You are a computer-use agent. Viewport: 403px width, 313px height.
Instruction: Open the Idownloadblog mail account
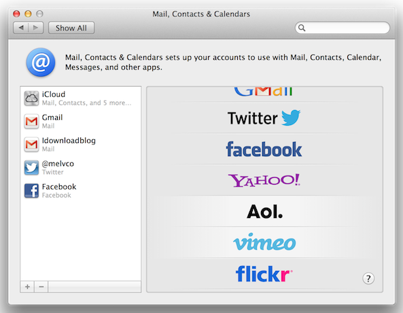[81, 145]
